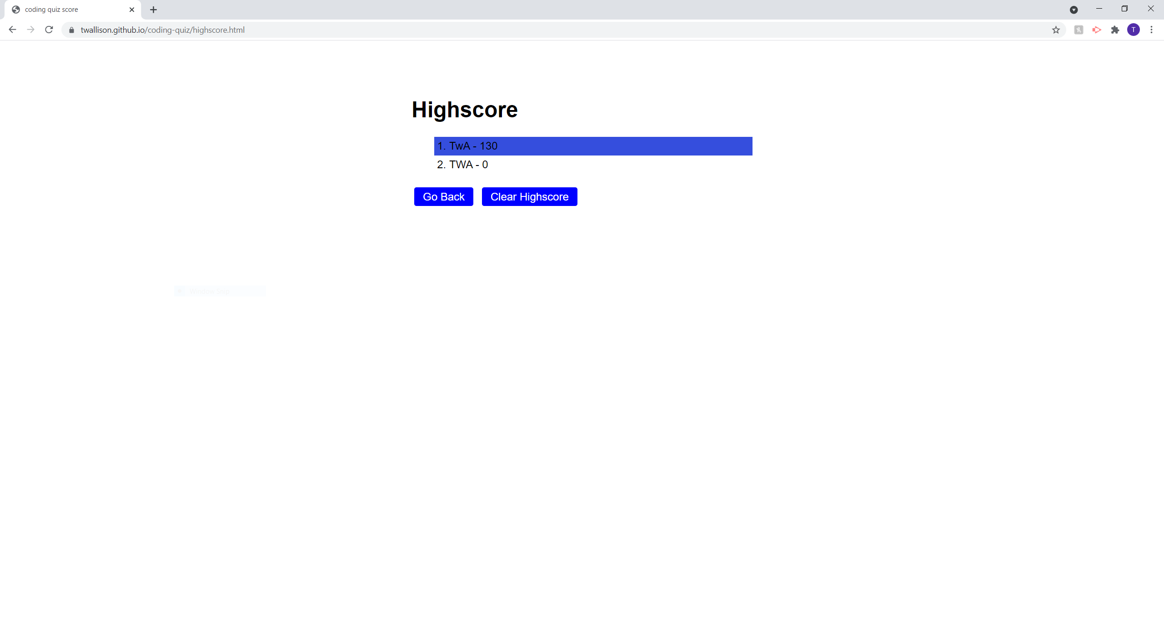Screen dimensions: 1164x632
Task: Select the highlighted TwA - 130 entry
Action: (592, 146)
